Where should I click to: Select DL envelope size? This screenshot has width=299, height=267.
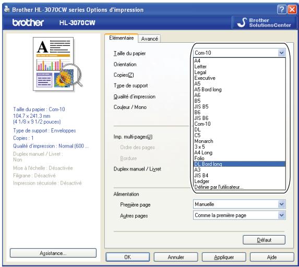coord(240,130)
